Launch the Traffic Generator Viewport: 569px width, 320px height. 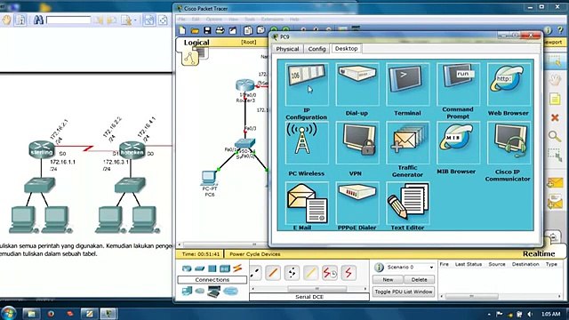click(407, 143)
